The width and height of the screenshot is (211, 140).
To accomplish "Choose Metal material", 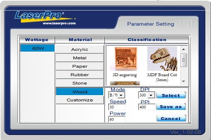I will click(x=80, y=58).
